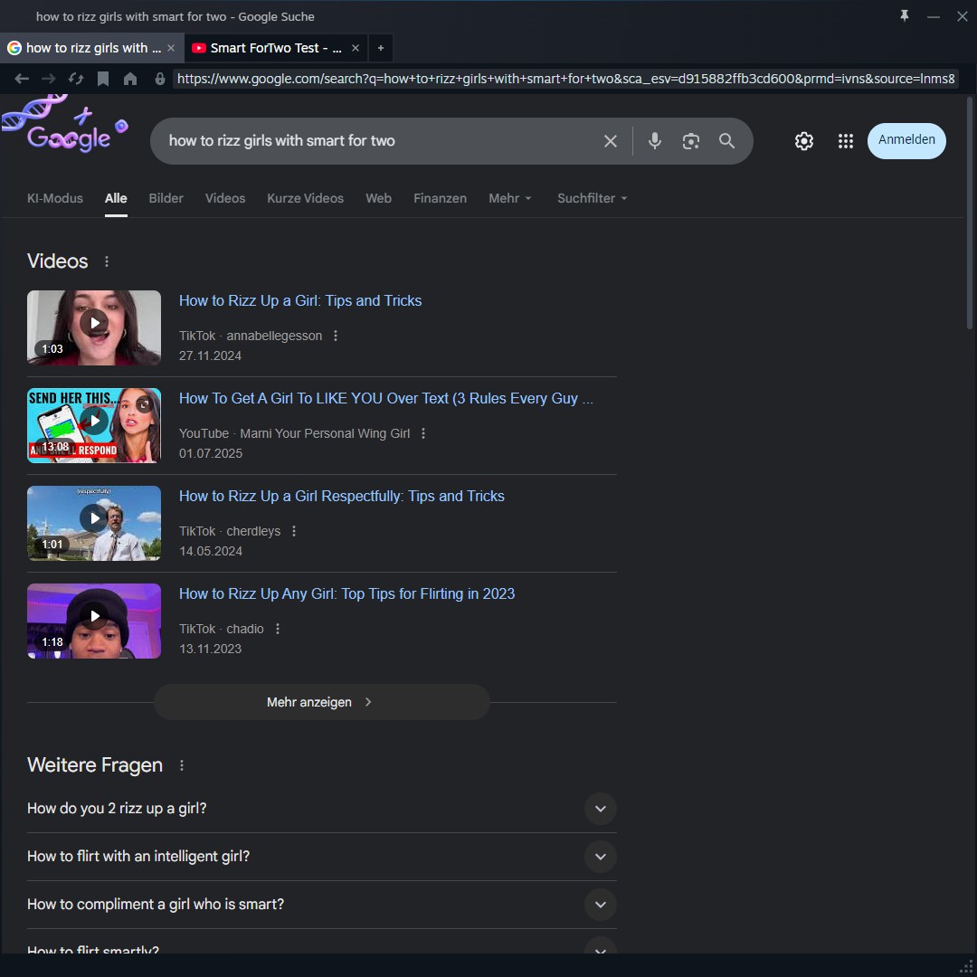
Task: Click the date text 27.11.2024
Action: pyautogui.click(x=210, y=356)
